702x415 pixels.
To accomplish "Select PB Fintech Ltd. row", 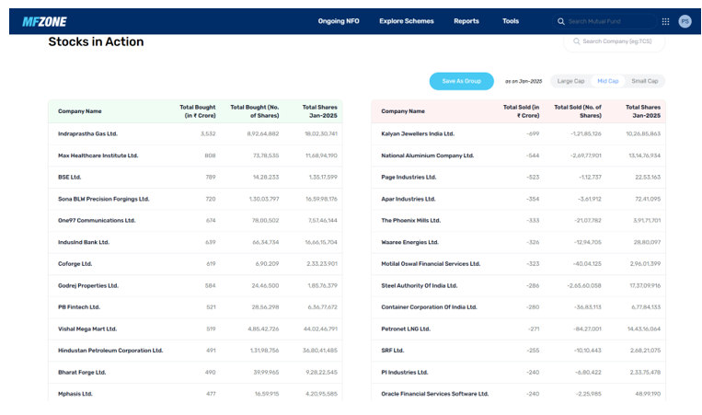I will [195, 307].
